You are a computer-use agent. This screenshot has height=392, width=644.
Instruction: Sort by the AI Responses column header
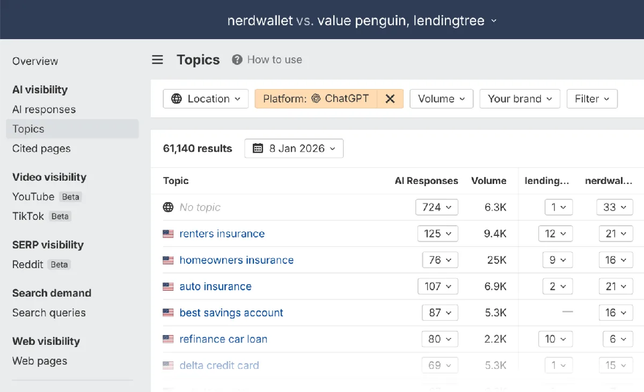[x=427, y=181]
